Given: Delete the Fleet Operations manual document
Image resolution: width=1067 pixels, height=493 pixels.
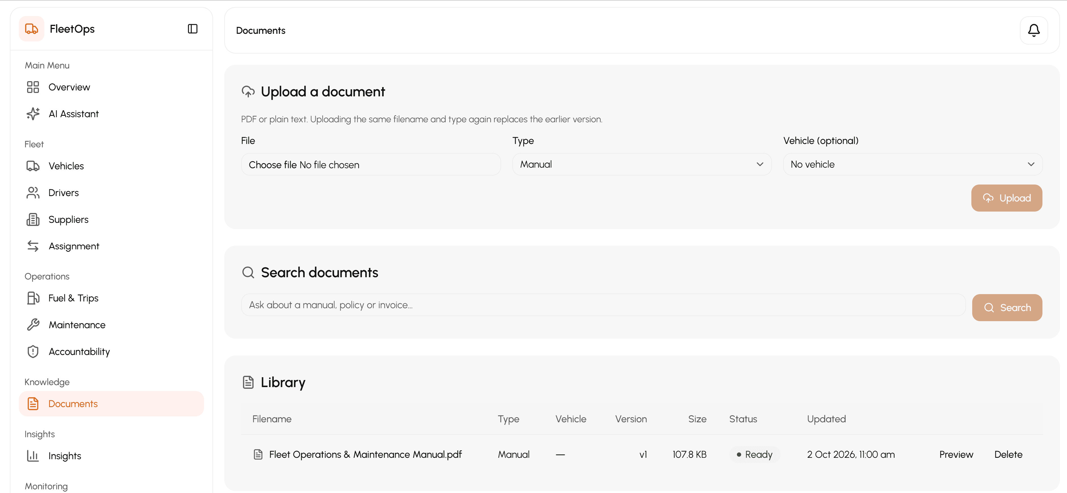Looking at the screenshot, I should tap(1008, 454).
